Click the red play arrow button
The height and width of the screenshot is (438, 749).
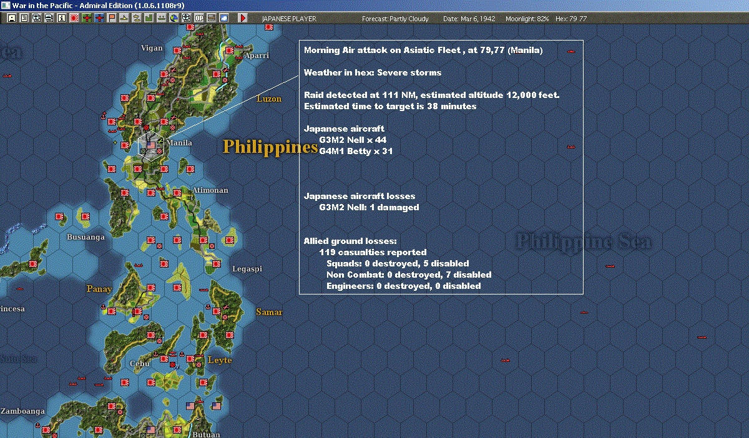pos(242,19)
